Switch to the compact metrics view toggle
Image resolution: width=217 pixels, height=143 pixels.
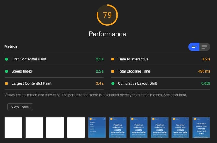pyautogui.click(x=194, y=47)
